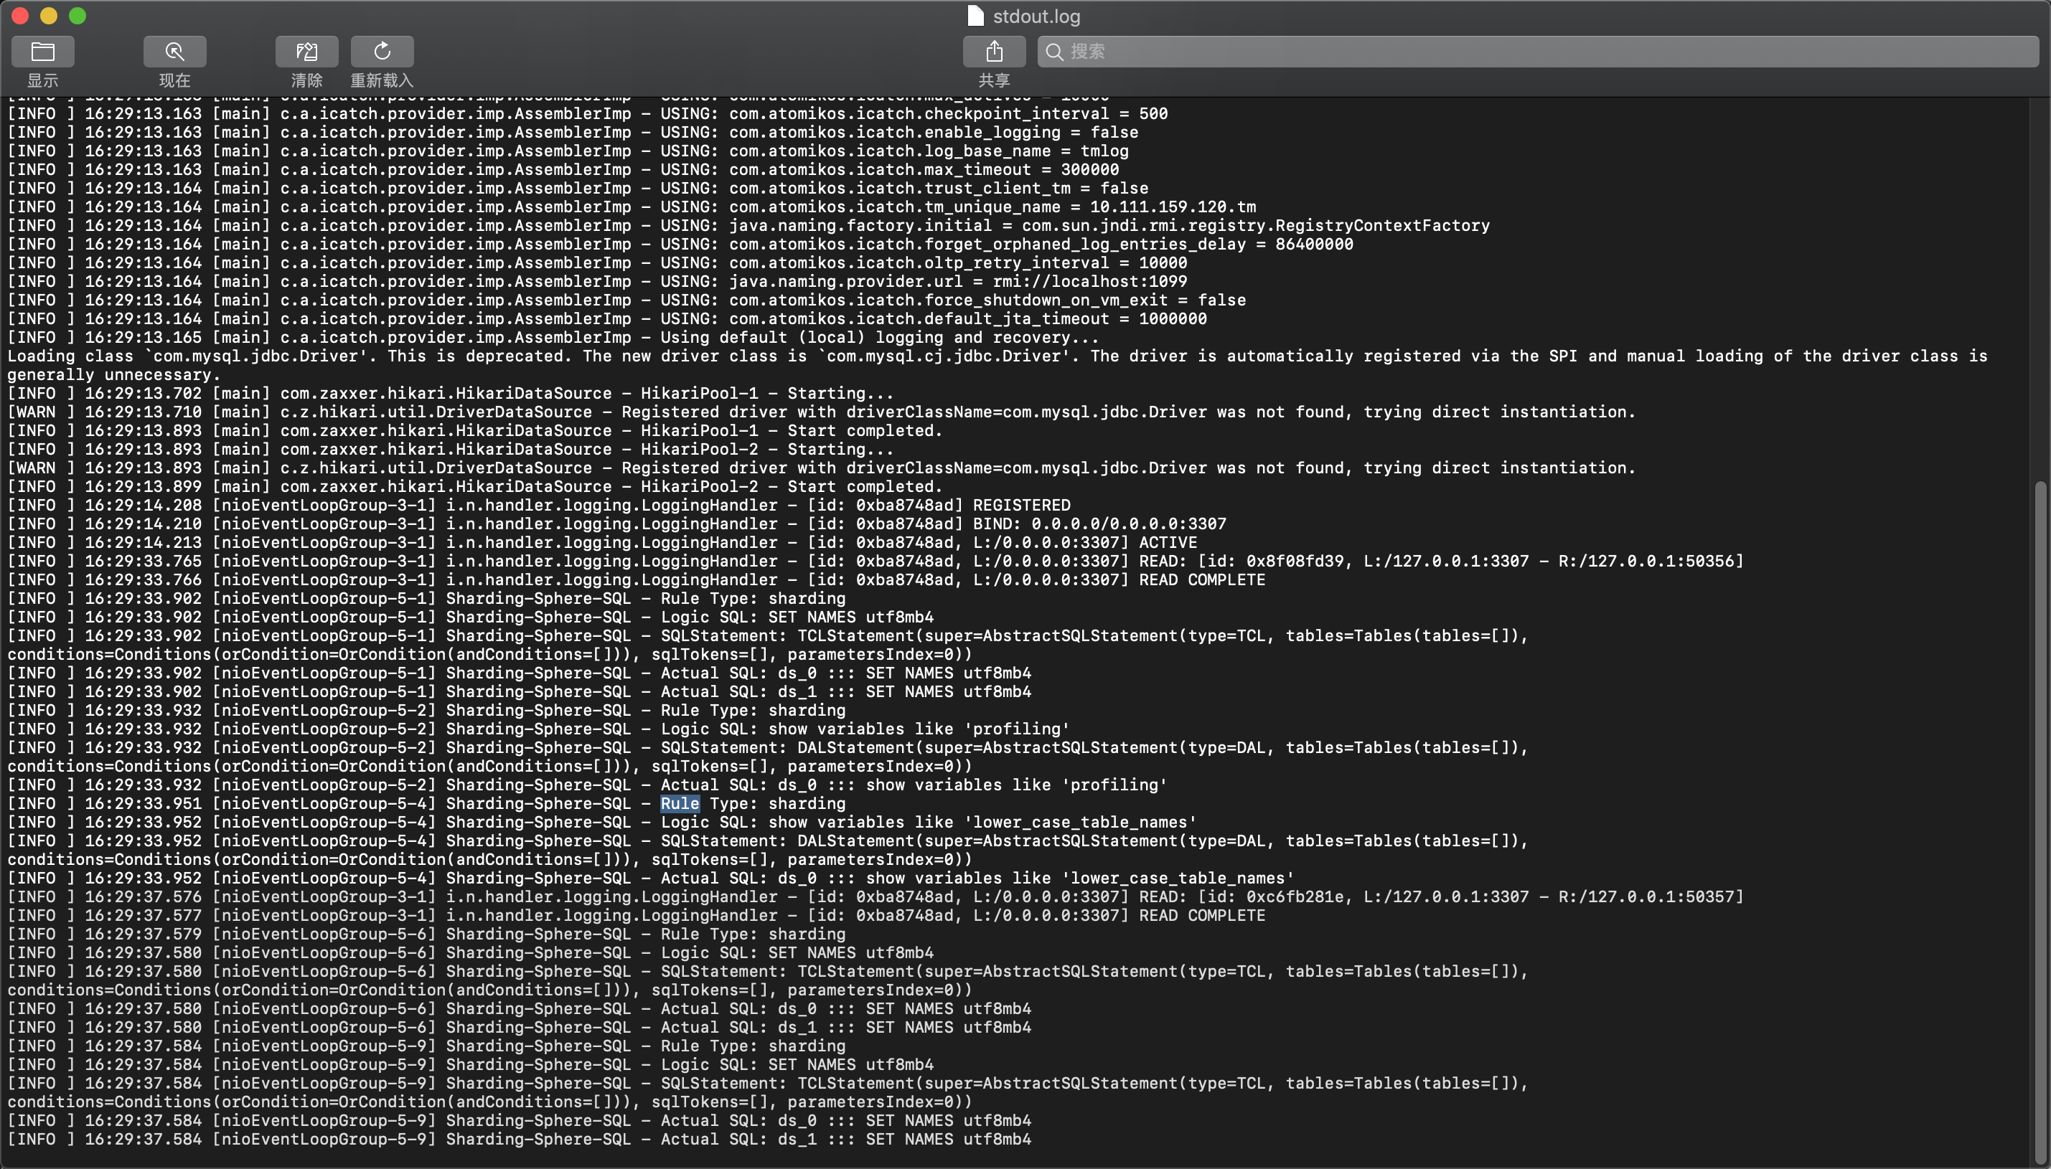Click the magnifier icon inside the search field
Viewport: 2051px width, 1169px height.
(1055, 51)
